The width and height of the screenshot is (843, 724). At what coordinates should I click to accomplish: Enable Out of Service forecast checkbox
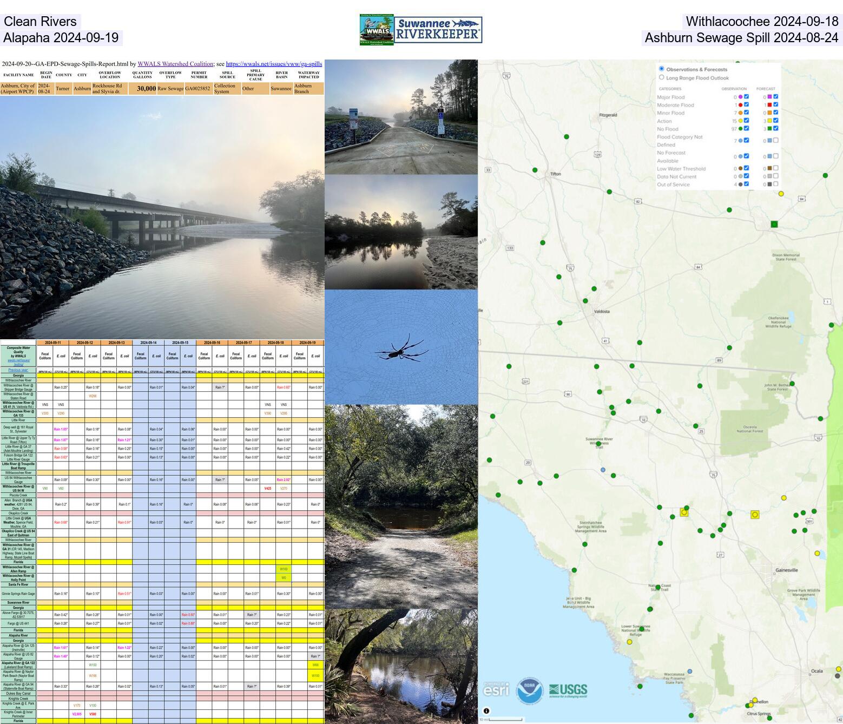776,184
